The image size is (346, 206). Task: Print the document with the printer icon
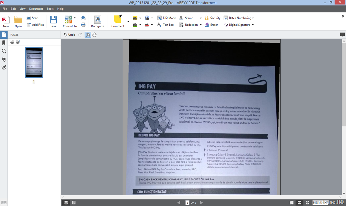[83, 25]
